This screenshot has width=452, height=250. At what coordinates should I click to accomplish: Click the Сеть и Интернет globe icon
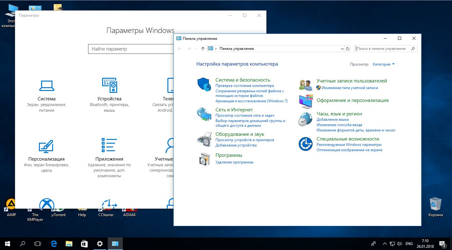[204, 114]
